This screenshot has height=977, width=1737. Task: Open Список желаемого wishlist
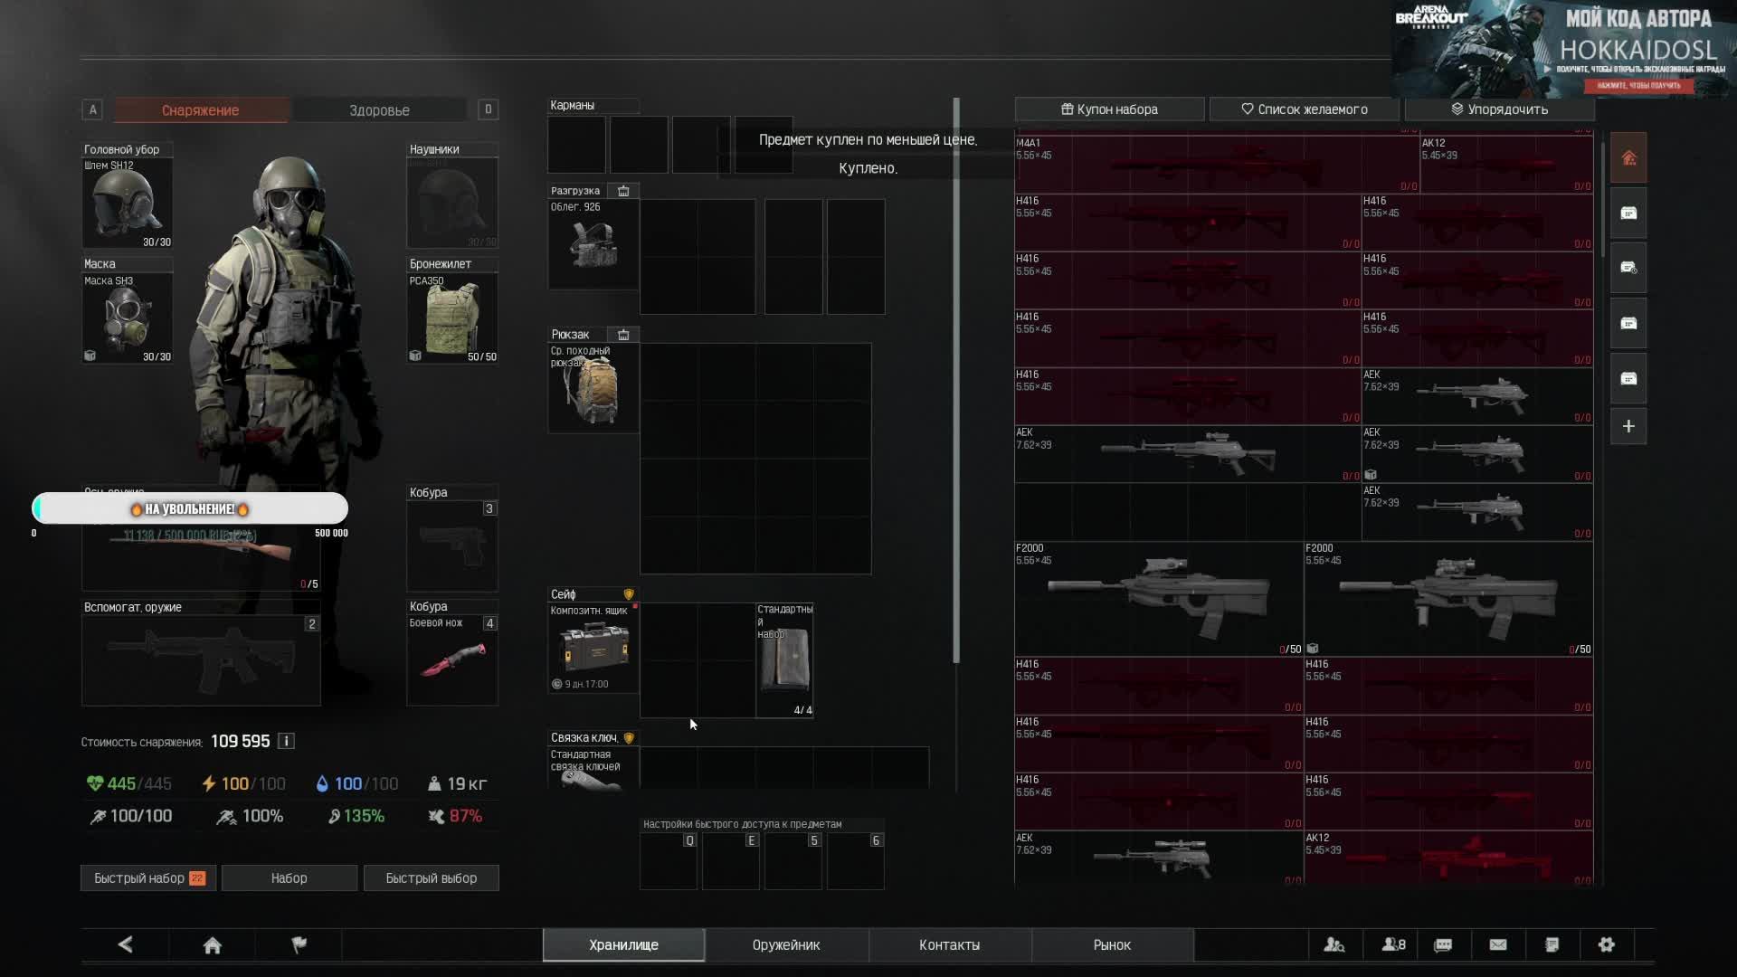coord(1304,109)
